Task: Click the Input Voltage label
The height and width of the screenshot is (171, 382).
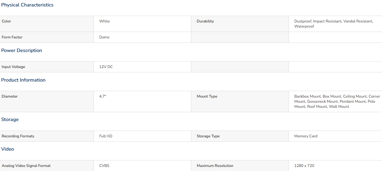Action: [x=13, y=67]
